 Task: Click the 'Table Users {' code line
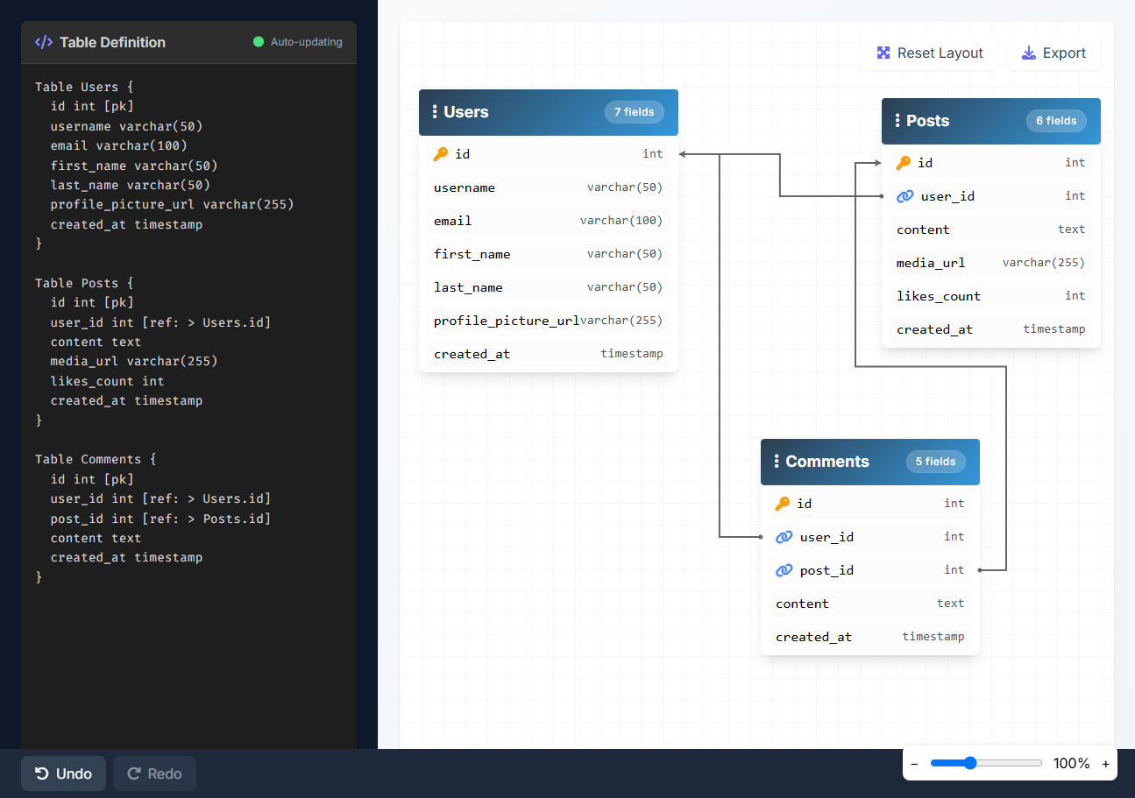83,87
